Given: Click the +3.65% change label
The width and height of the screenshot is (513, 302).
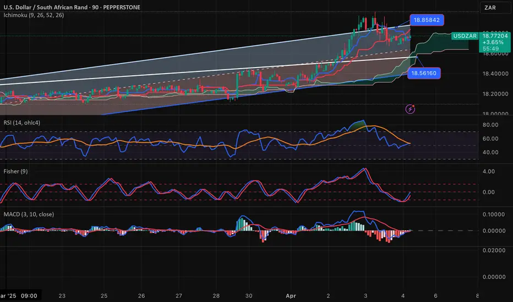Looking at the screenshot, I should tap(493, 42).
